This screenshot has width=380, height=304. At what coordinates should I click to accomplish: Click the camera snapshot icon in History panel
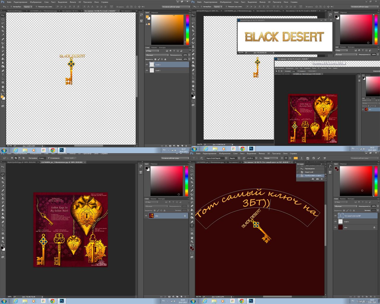pos(317,179)
